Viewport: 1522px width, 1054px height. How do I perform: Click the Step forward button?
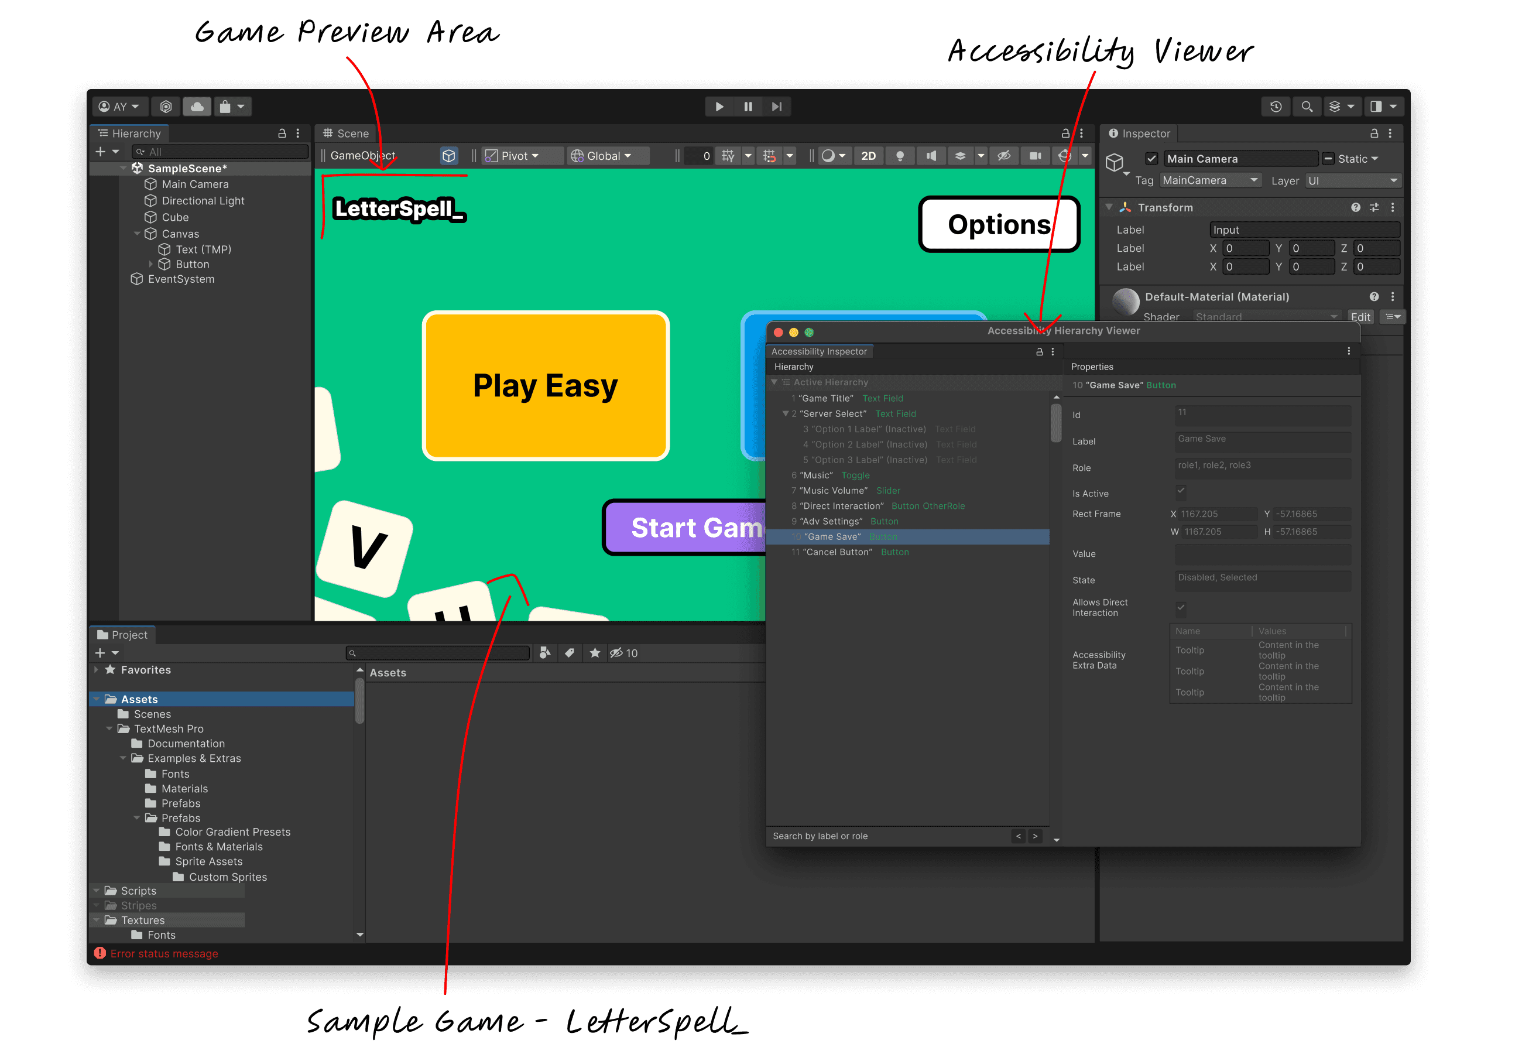point(777,107)
